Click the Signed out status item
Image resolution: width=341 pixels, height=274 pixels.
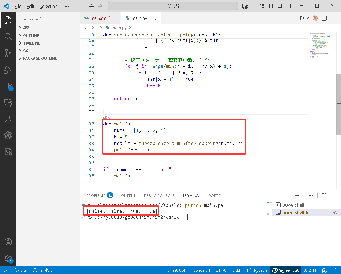(285, 270)
